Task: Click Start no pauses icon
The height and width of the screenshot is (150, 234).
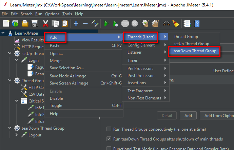Action: coord(116,24)
